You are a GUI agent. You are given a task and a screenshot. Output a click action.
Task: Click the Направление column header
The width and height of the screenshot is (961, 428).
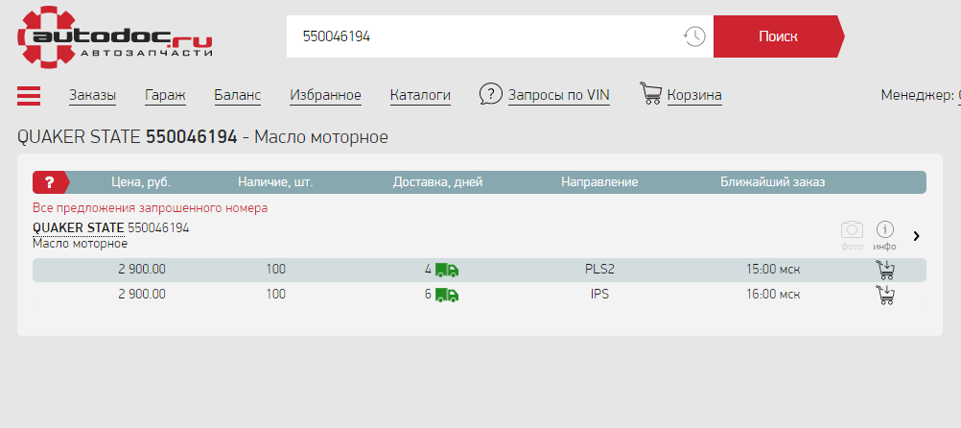pos(599,182)
